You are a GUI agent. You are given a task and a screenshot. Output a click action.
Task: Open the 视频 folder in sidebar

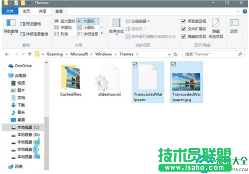[18, 83]
